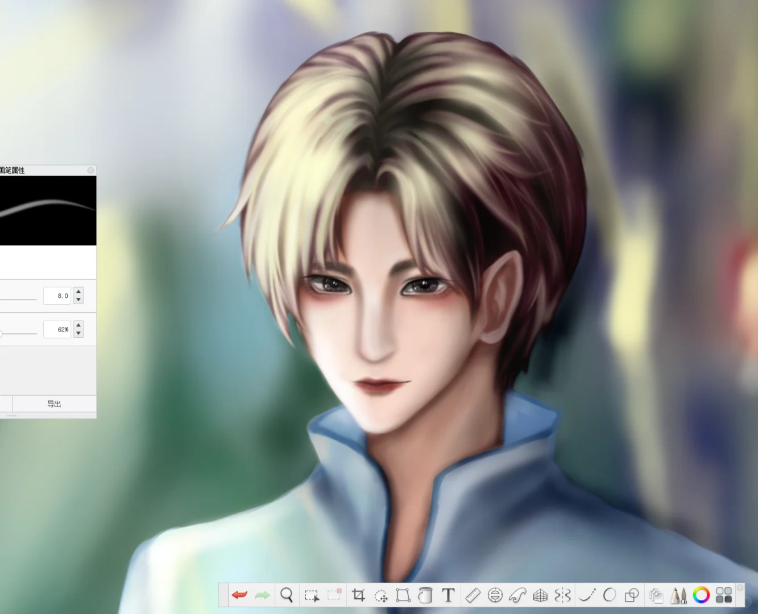Close the floating toolbar
Viewport: 758px width, 614px height.
740,588
